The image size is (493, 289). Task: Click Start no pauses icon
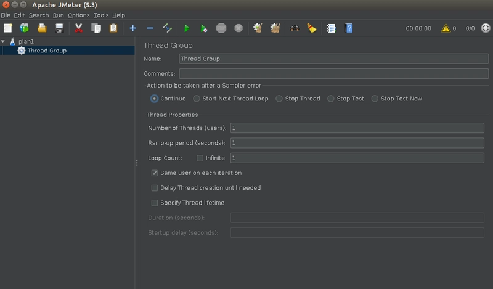click(204, 28)
